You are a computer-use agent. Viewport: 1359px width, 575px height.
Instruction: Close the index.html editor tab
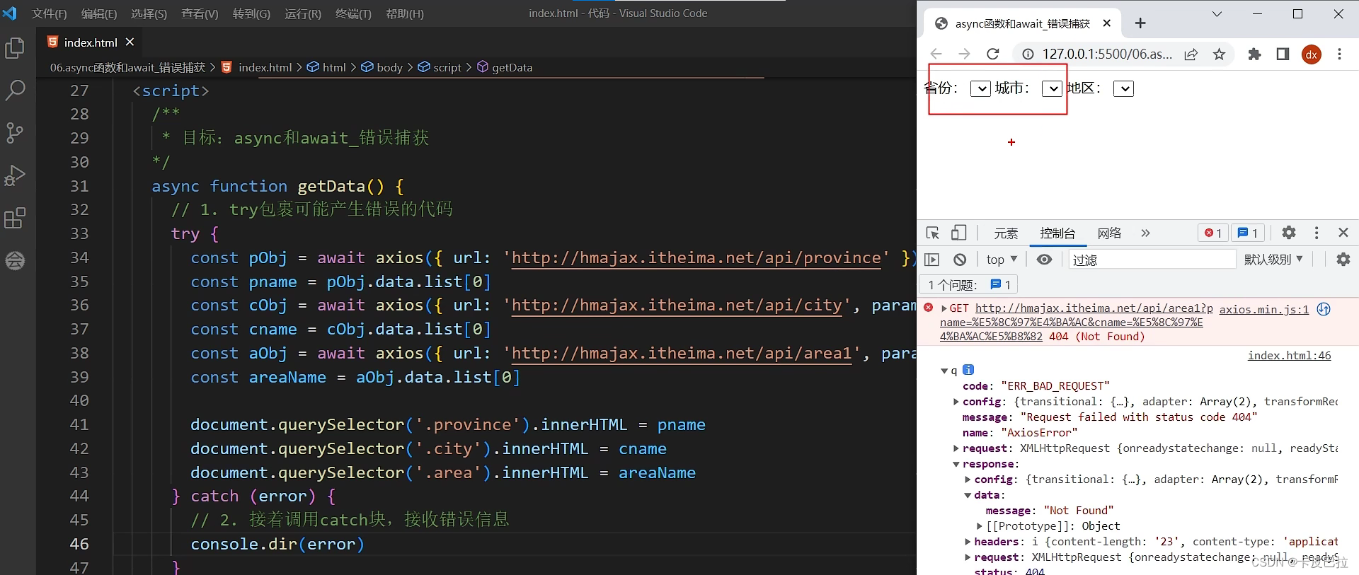pos(130,42)
